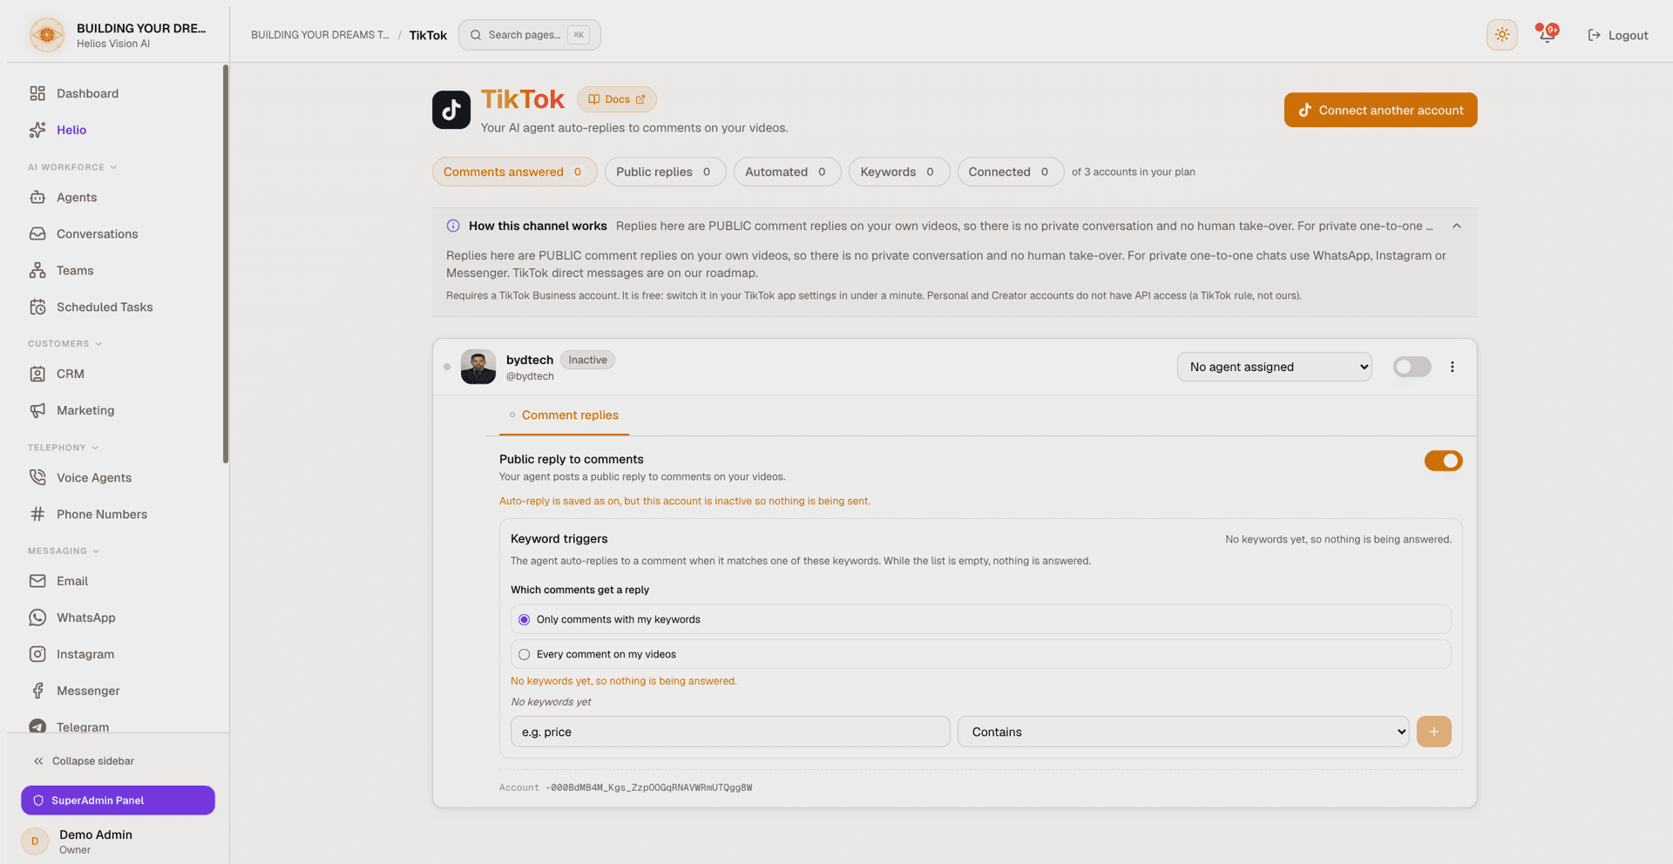Select the Automated stat pill
Screen dimensions: 1673x864
tap(787, 172)
